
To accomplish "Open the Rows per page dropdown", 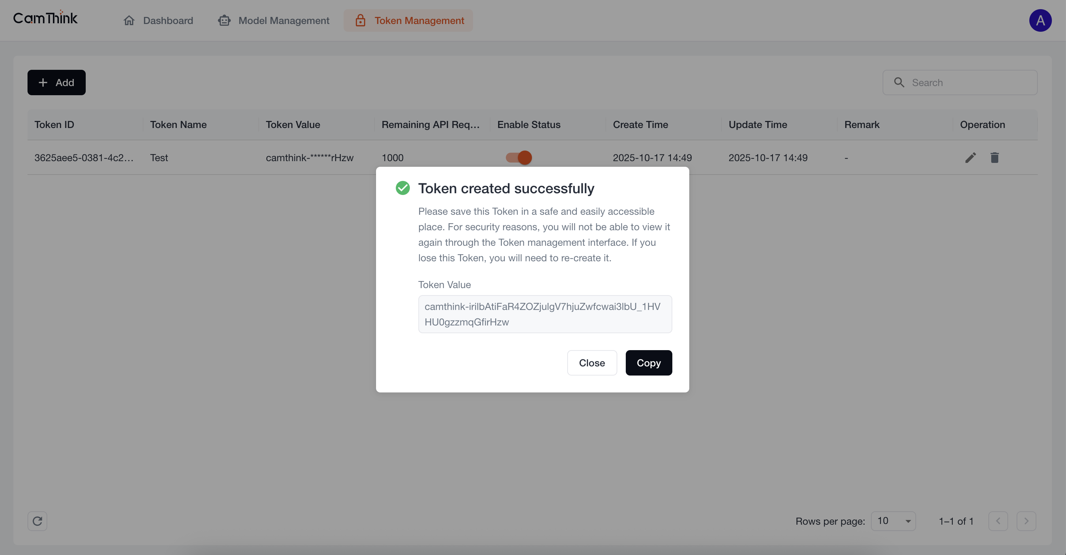I will click(x=893, y=521).
